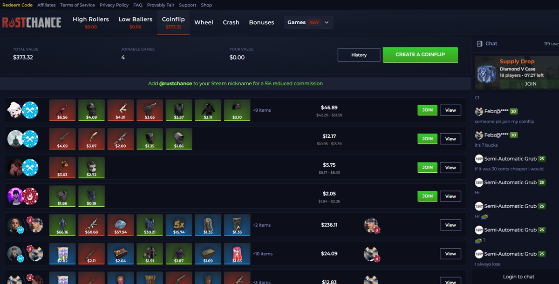
Task: Expand the +9 items list
Action: [x=262, y=110]
